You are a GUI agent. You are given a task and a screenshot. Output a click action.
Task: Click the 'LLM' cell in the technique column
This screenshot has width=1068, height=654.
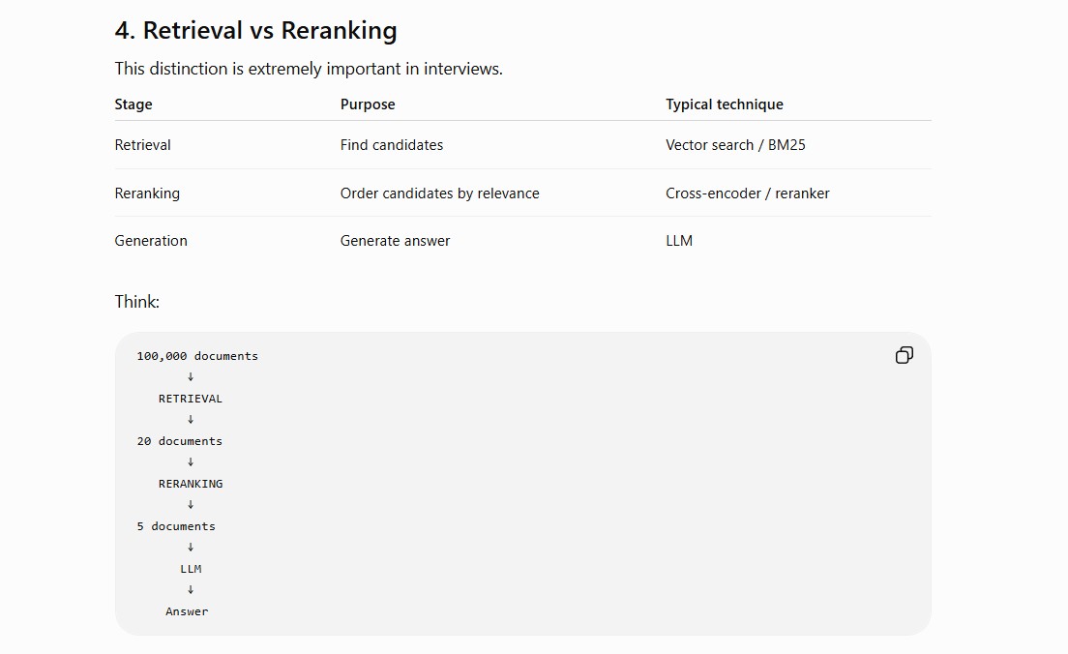point(679,241)
